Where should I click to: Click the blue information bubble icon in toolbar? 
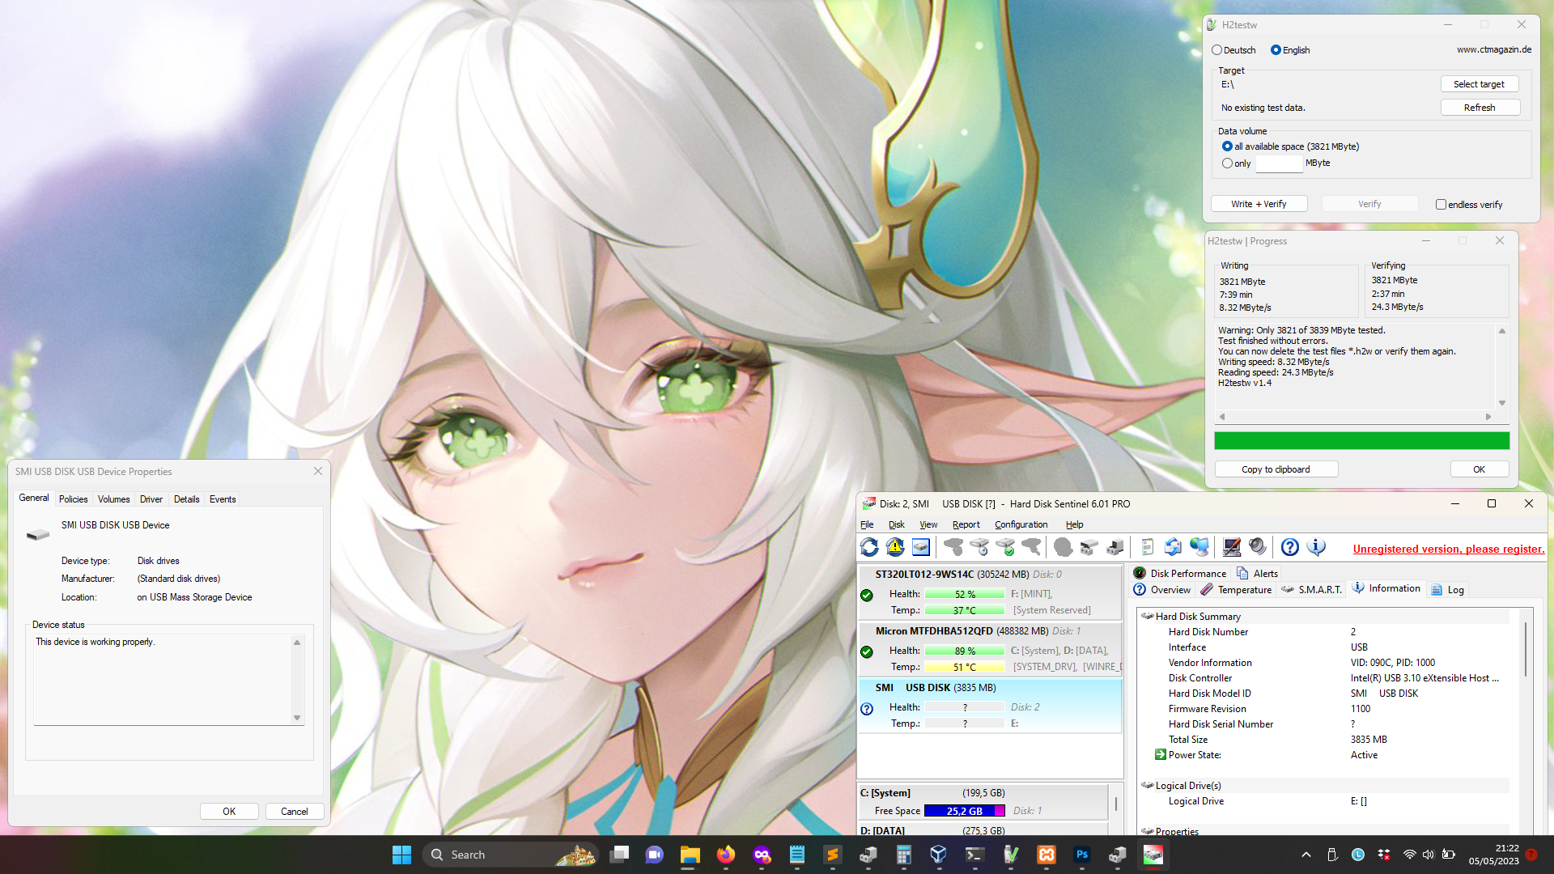pos(1316,548)
